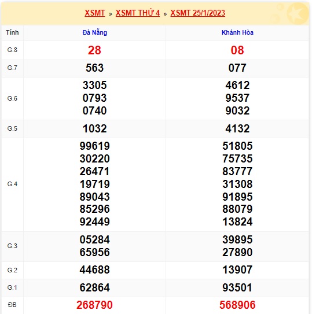Click the G.2 row label
The height and width of the screenshot is (314, 312).
tap(12, 270)
